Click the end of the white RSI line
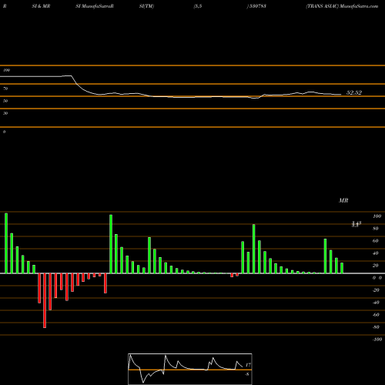The height and width of the screenshot is (385, 385). [341, 95]
